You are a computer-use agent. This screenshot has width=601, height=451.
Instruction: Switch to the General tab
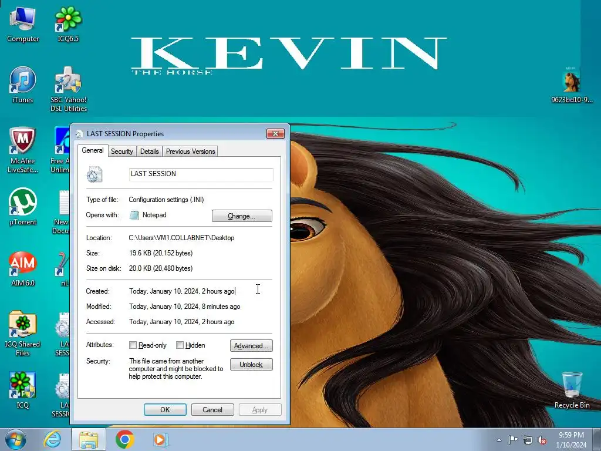pyautogui.click(x=93, y=150)
